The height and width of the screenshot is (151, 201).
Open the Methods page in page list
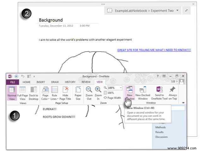[160, 127]
